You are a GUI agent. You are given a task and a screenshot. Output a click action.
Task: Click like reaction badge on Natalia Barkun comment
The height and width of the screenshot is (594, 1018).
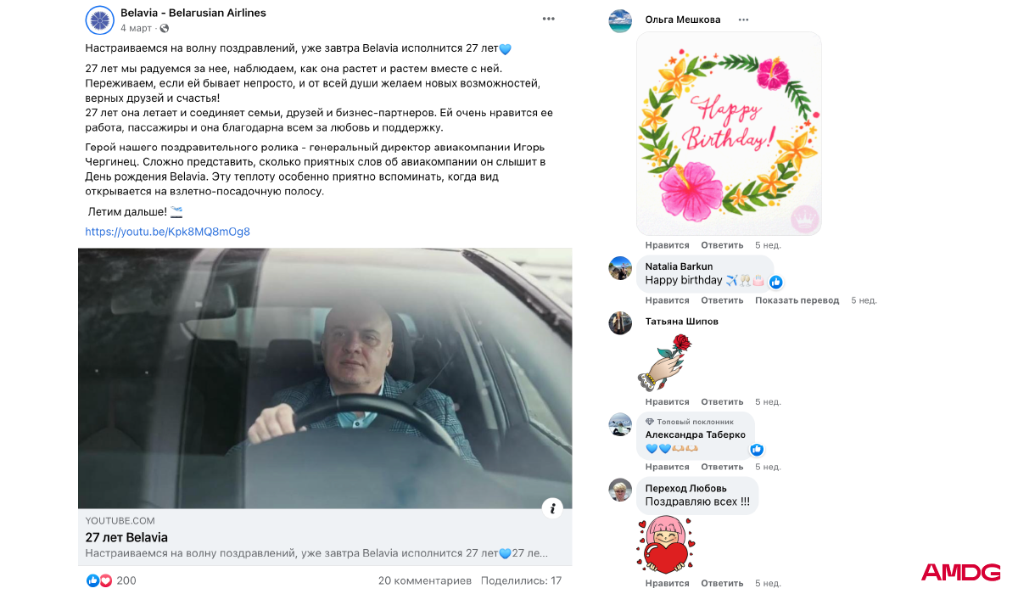click(775, 282)
